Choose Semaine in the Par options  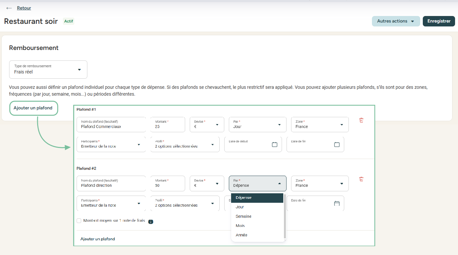pos(244,216)
